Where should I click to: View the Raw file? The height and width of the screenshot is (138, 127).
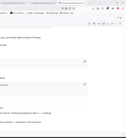[100, 24]
